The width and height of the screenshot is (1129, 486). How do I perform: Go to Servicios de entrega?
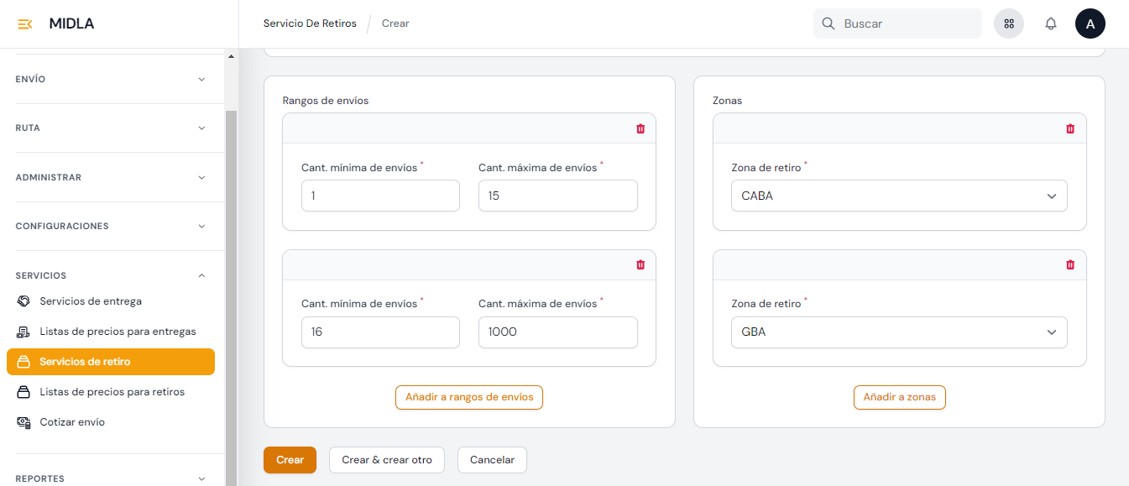point(91,301)
